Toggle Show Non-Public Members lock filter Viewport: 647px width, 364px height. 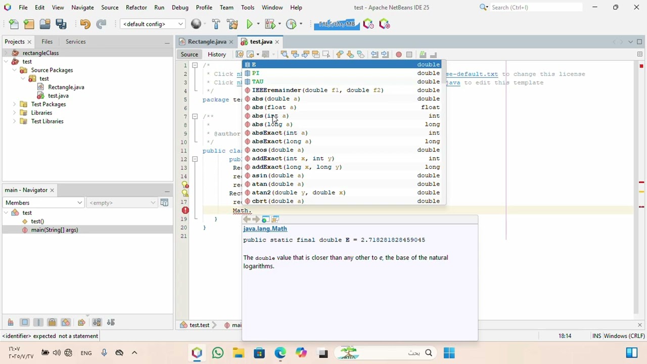(52, 323)
